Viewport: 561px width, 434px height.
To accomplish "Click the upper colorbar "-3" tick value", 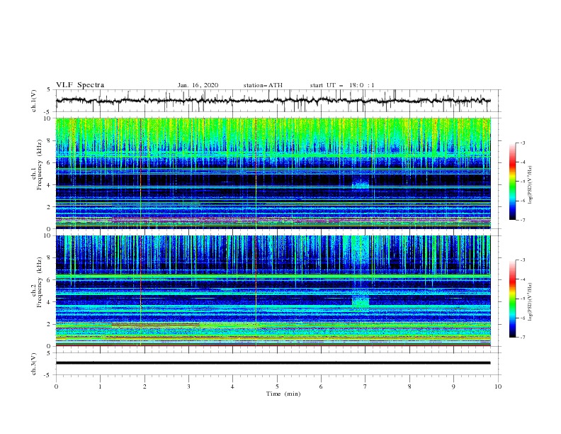I will [x=522, y=143].
